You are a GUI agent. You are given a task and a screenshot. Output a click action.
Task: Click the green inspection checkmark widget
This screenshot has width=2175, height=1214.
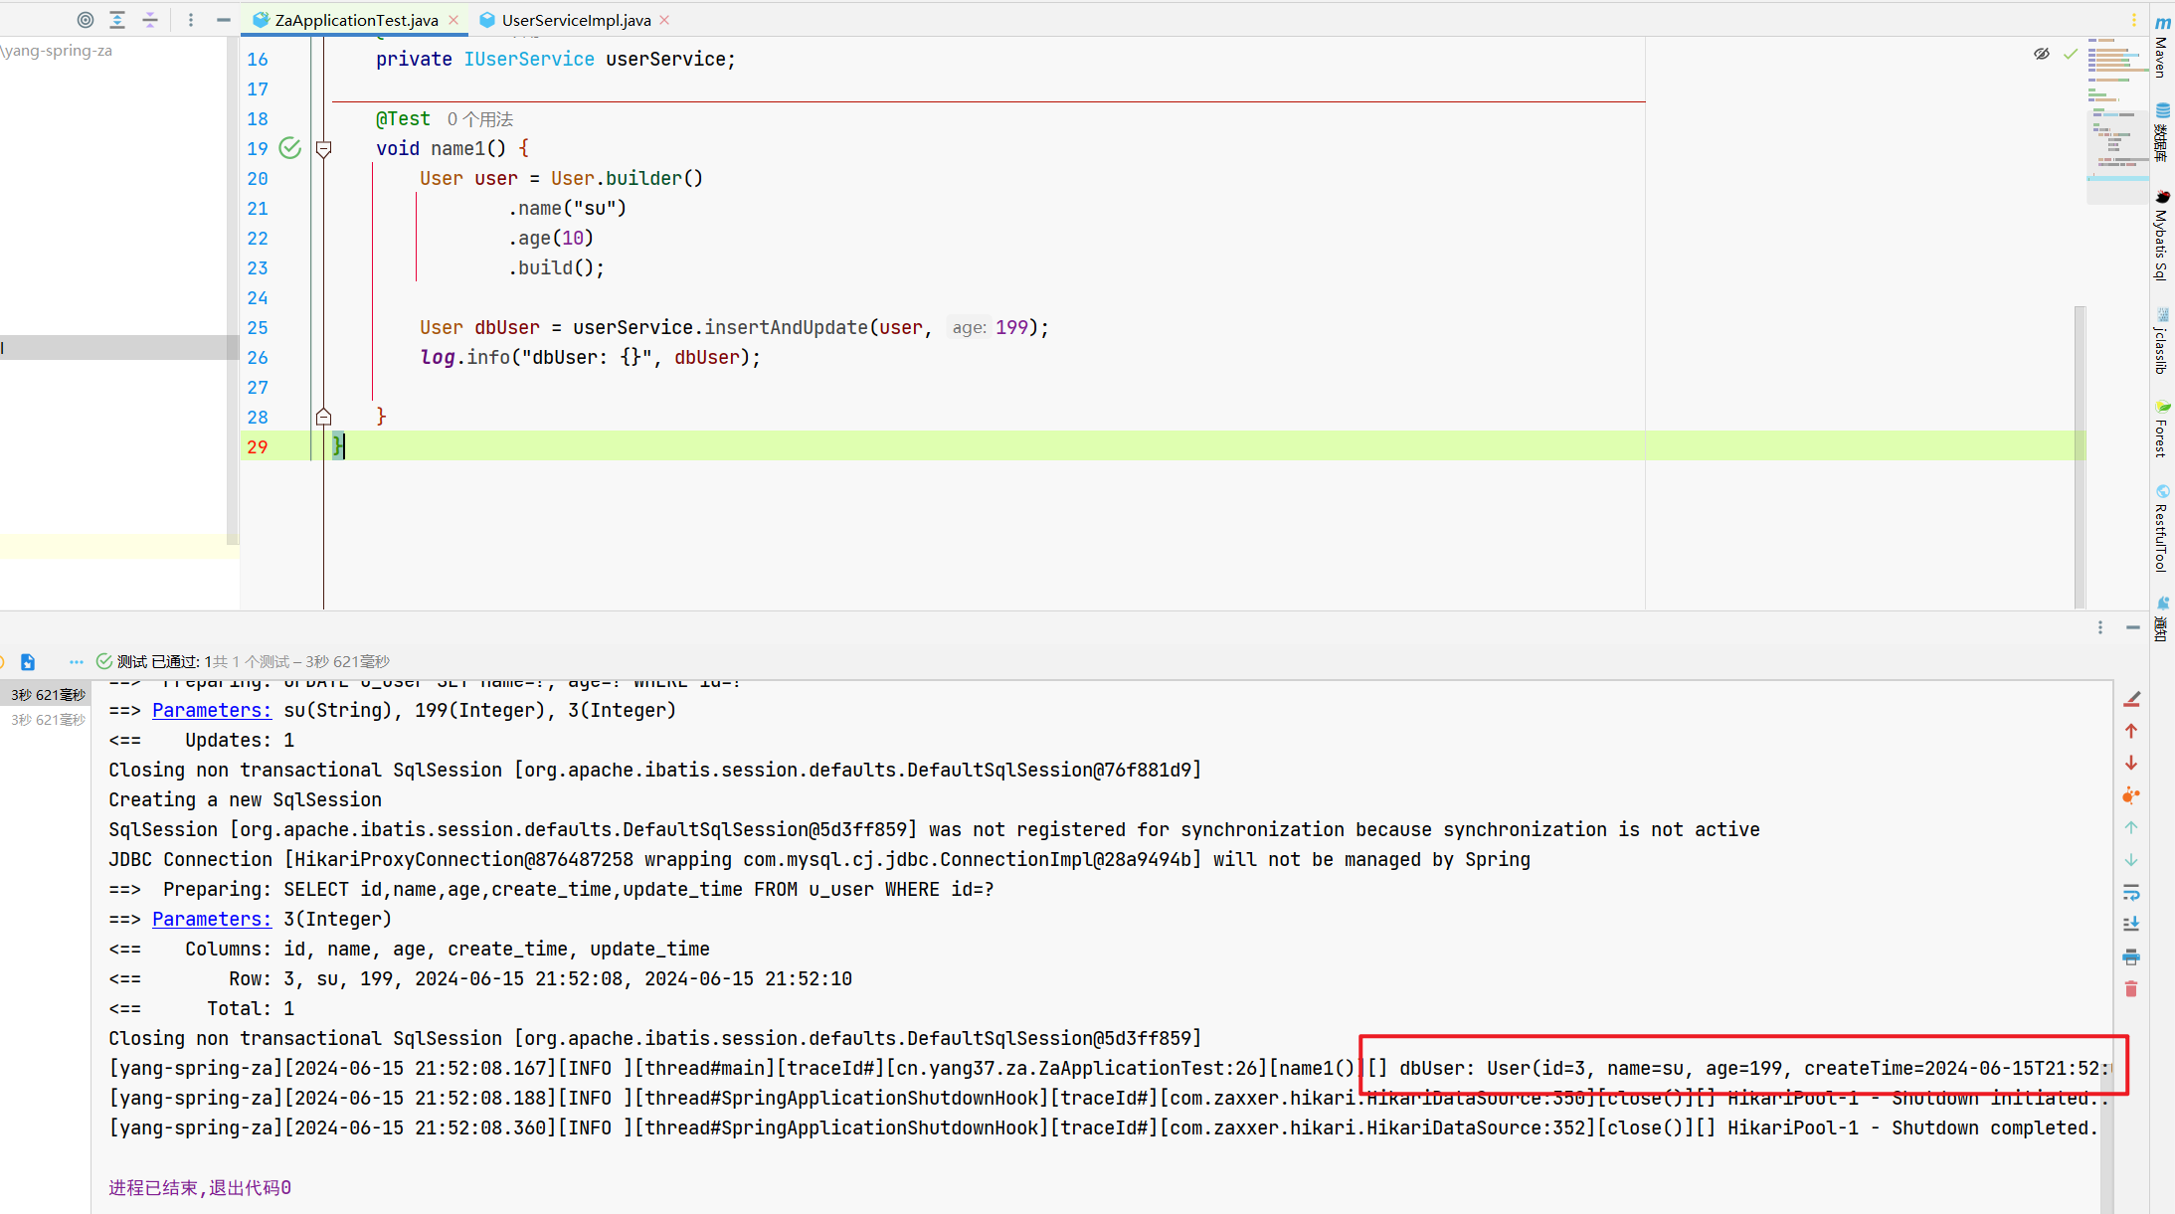click(2071, 54)
